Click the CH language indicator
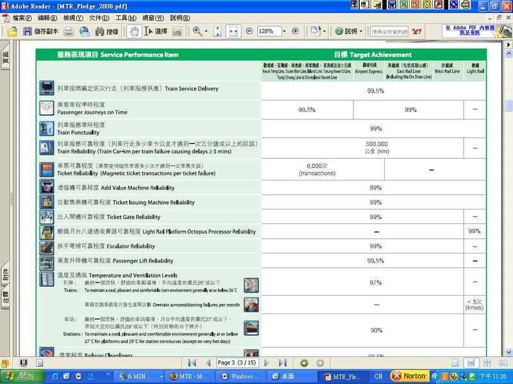 click(x=378, y=376)
